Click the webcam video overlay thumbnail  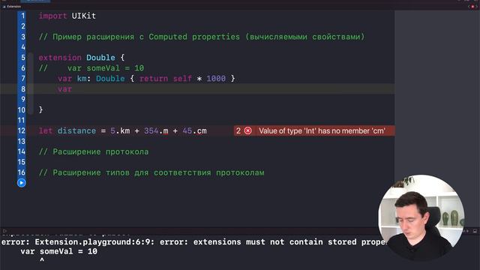[x=421, y=217]
